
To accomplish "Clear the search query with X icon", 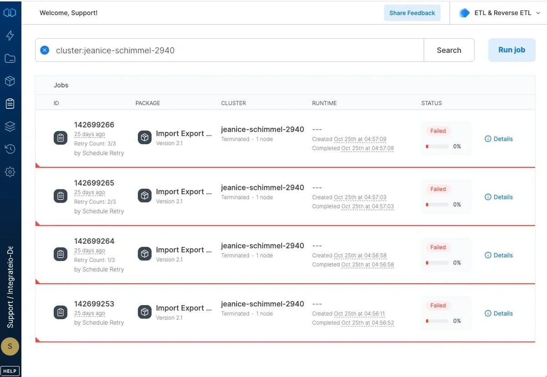I will pyautogui.click(x=45, y=50).
